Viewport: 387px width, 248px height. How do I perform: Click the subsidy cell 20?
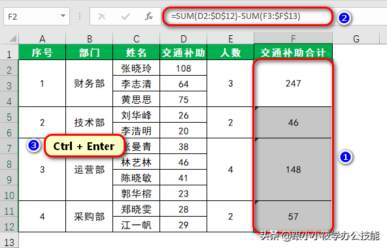(x=184, y=131)
